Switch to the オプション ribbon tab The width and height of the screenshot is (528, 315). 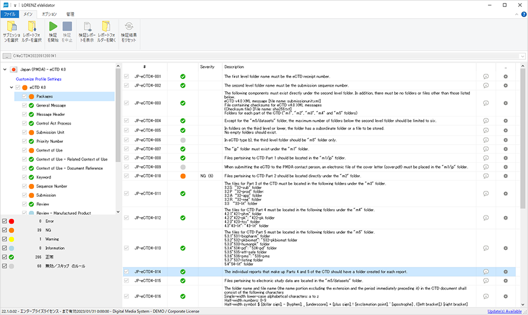49,14
